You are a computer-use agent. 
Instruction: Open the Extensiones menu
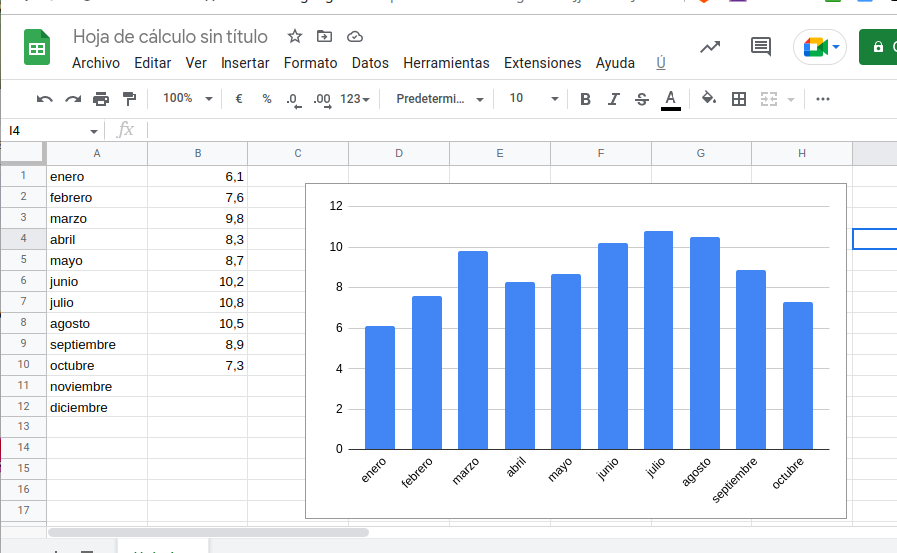pyautogui.click(x=543, y=63)
